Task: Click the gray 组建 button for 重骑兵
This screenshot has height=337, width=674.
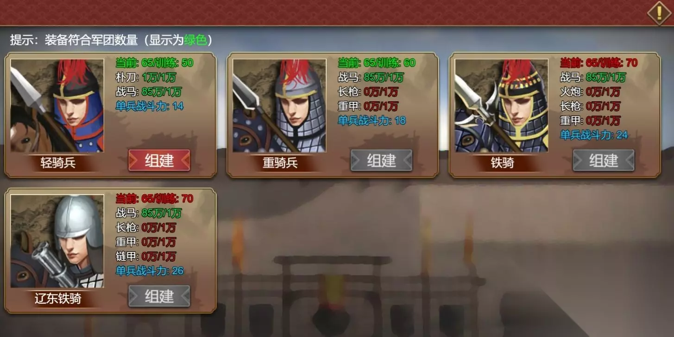Action: pos(381,160)
